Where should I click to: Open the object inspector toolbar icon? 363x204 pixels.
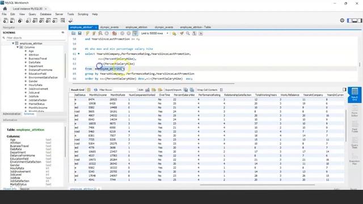point(20,20)
